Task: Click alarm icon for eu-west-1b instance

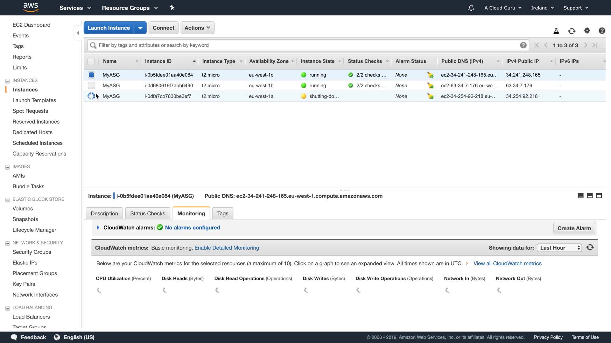Action: coord(430,86)
